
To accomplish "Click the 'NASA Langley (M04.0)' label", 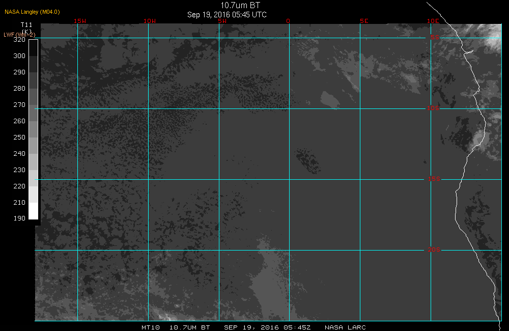I will (32, 12).
